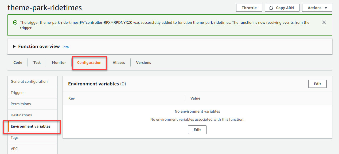Open the Actions dropdown menu
Viewport: 339px width, 154px height.
(x=317, y=8)
